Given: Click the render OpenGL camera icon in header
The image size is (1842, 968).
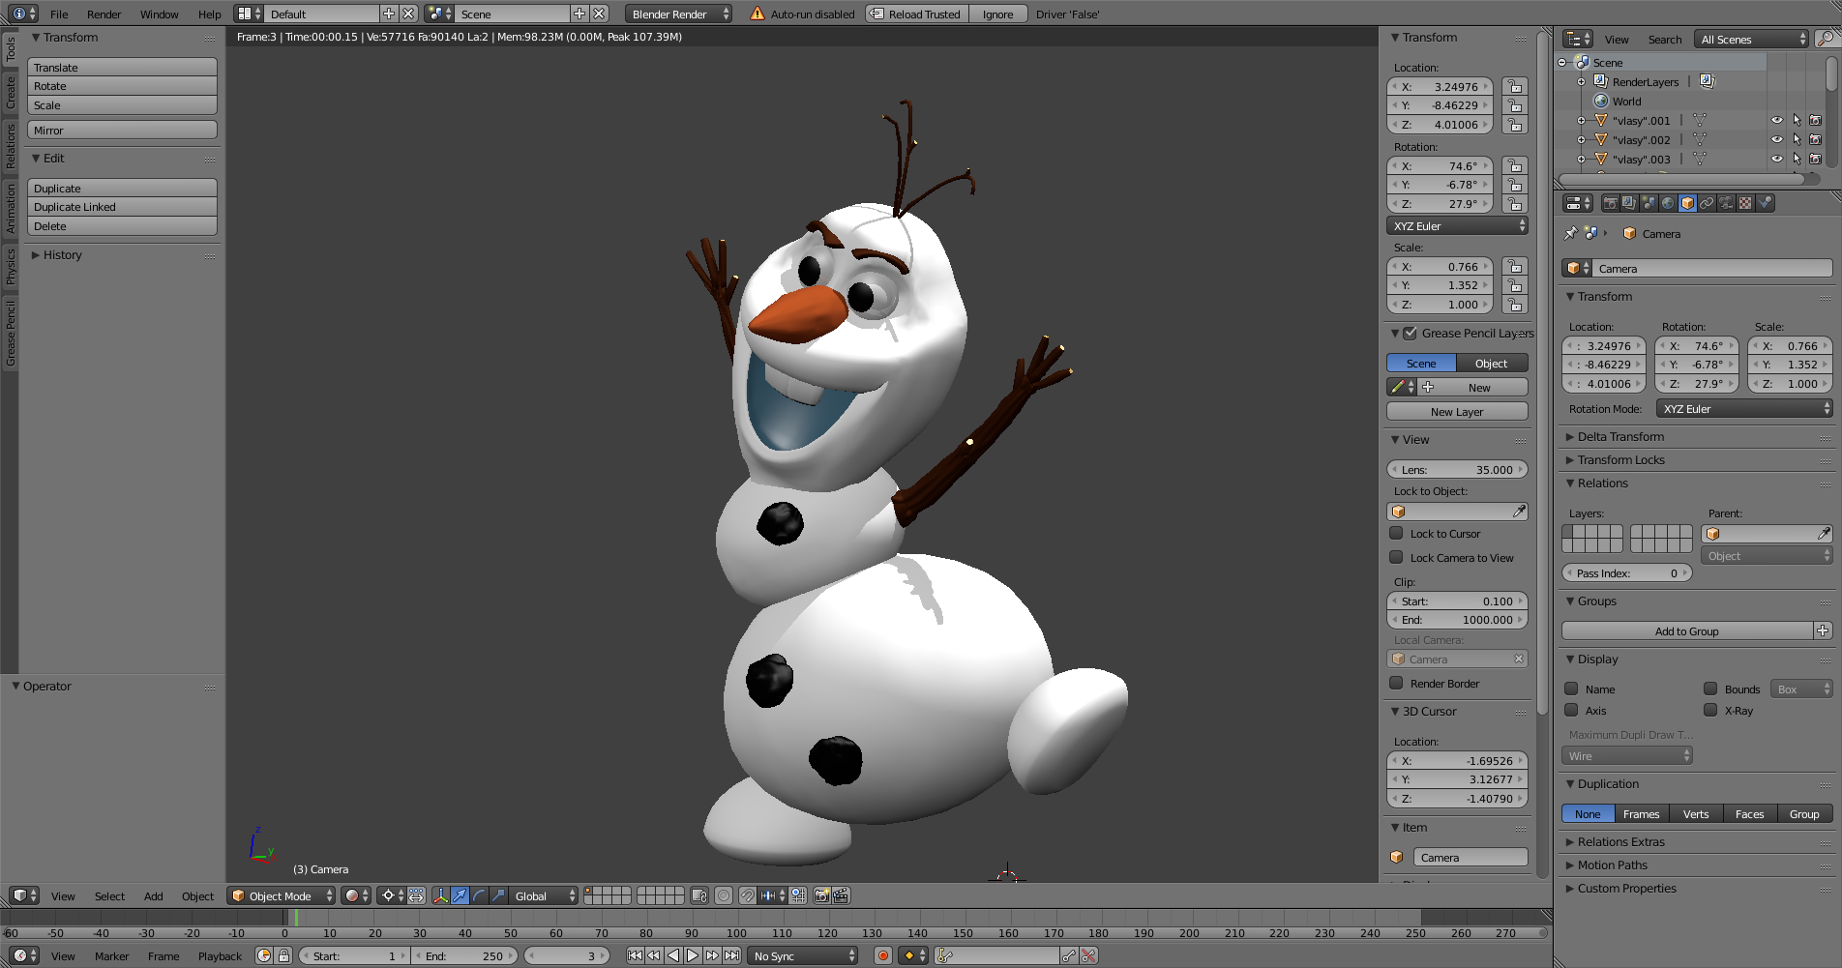Looking at the screenshot, I should tap(820, 895).
